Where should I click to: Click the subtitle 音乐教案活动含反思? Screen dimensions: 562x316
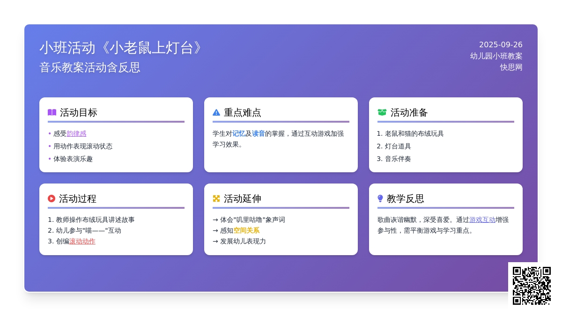point(90,67)
